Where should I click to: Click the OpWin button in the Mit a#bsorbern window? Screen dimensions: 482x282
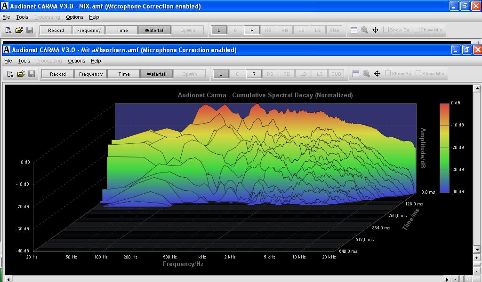pos(190,74)
